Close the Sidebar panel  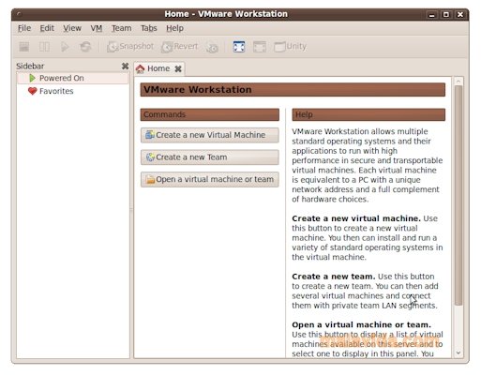pos(125,66)
